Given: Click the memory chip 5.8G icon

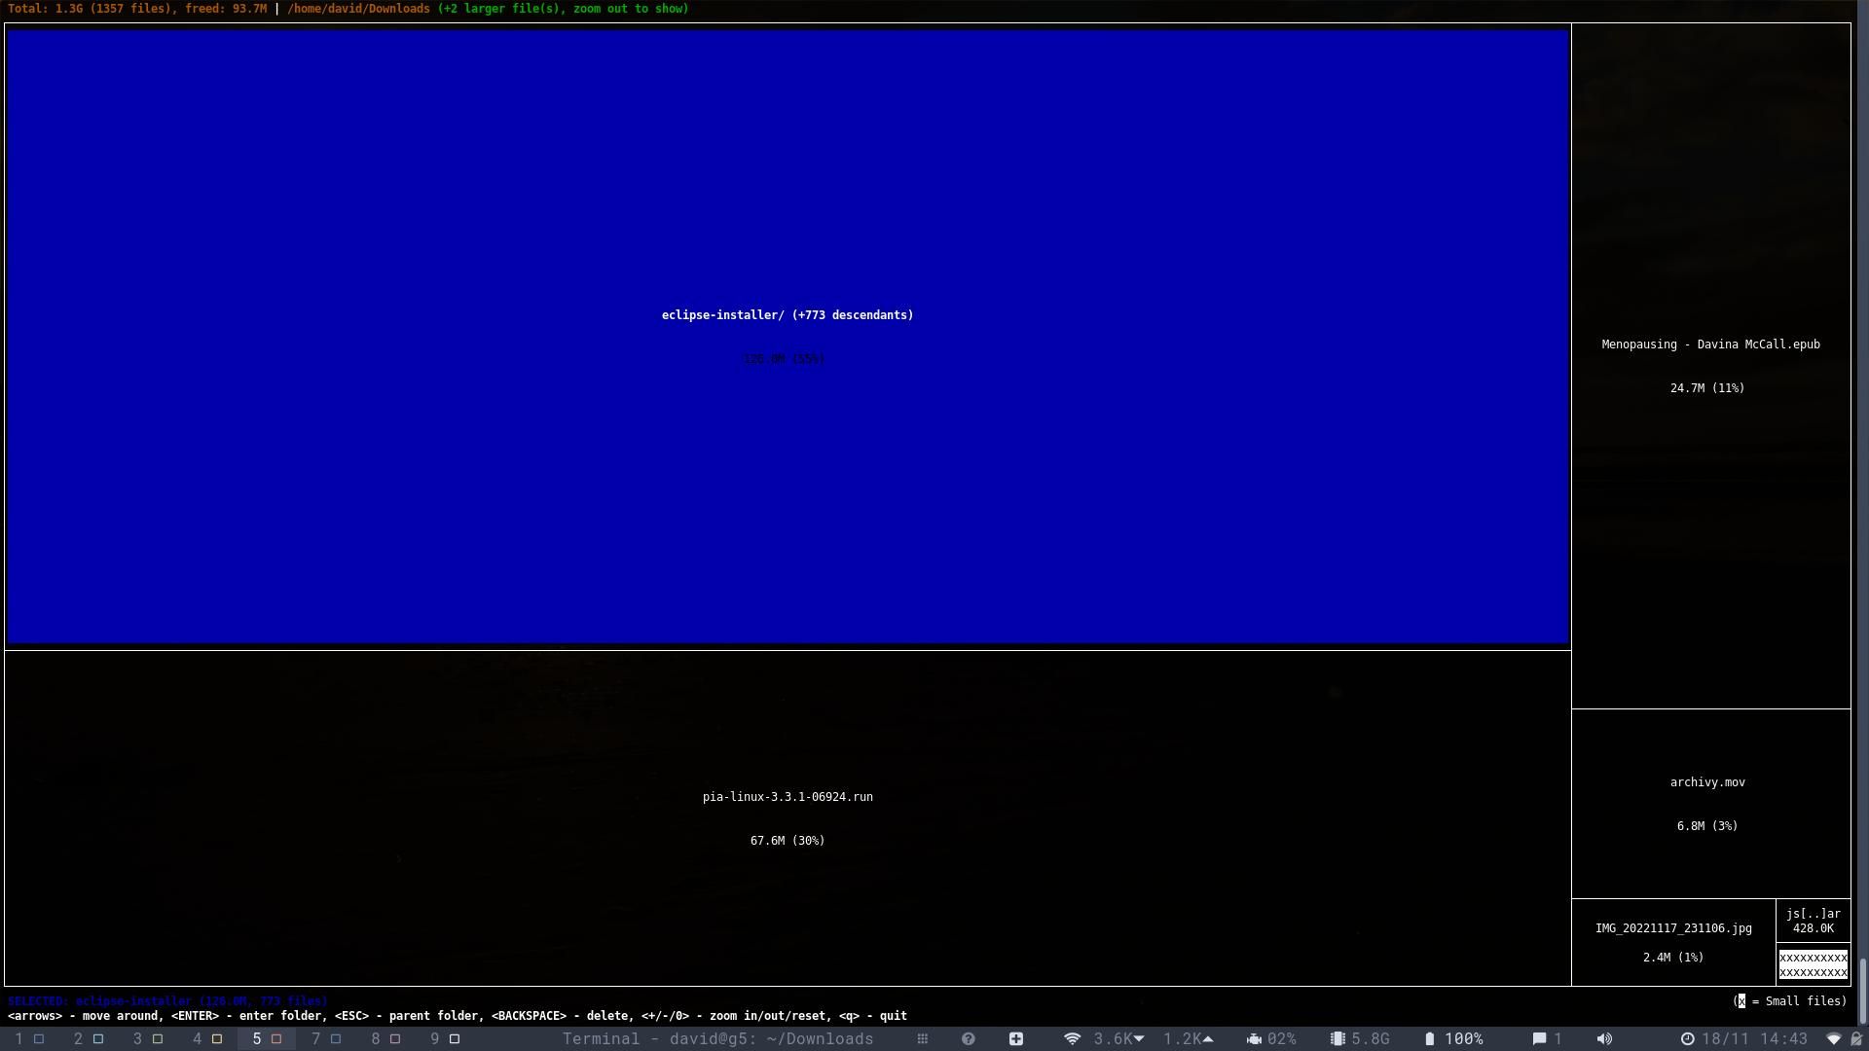Looking at the screenshot, I should click(x=1338, y=1039).
